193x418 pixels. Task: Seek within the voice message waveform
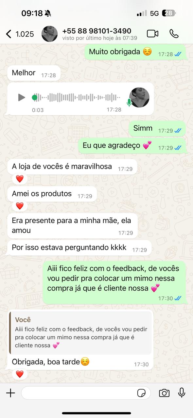click(x=77, y=97)
